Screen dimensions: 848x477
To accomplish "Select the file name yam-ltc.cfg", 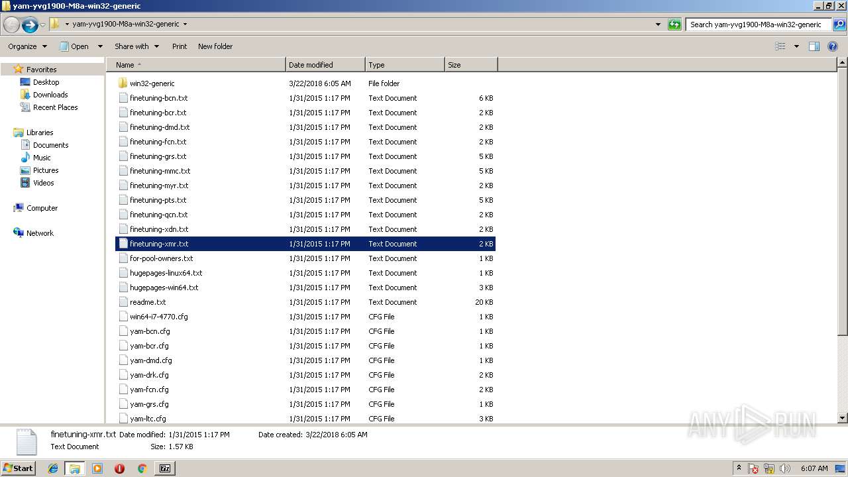I will pos(148,419).
